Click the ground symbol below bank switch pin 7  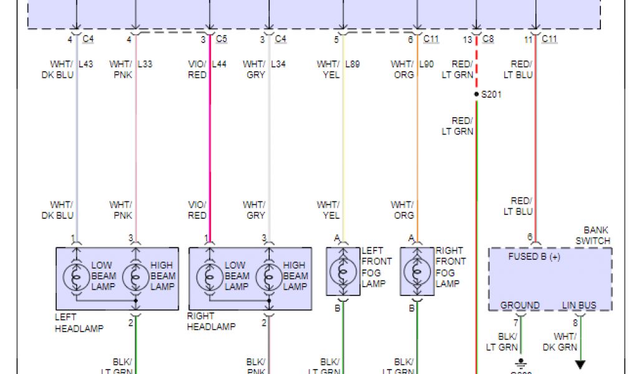coord(519,363)
